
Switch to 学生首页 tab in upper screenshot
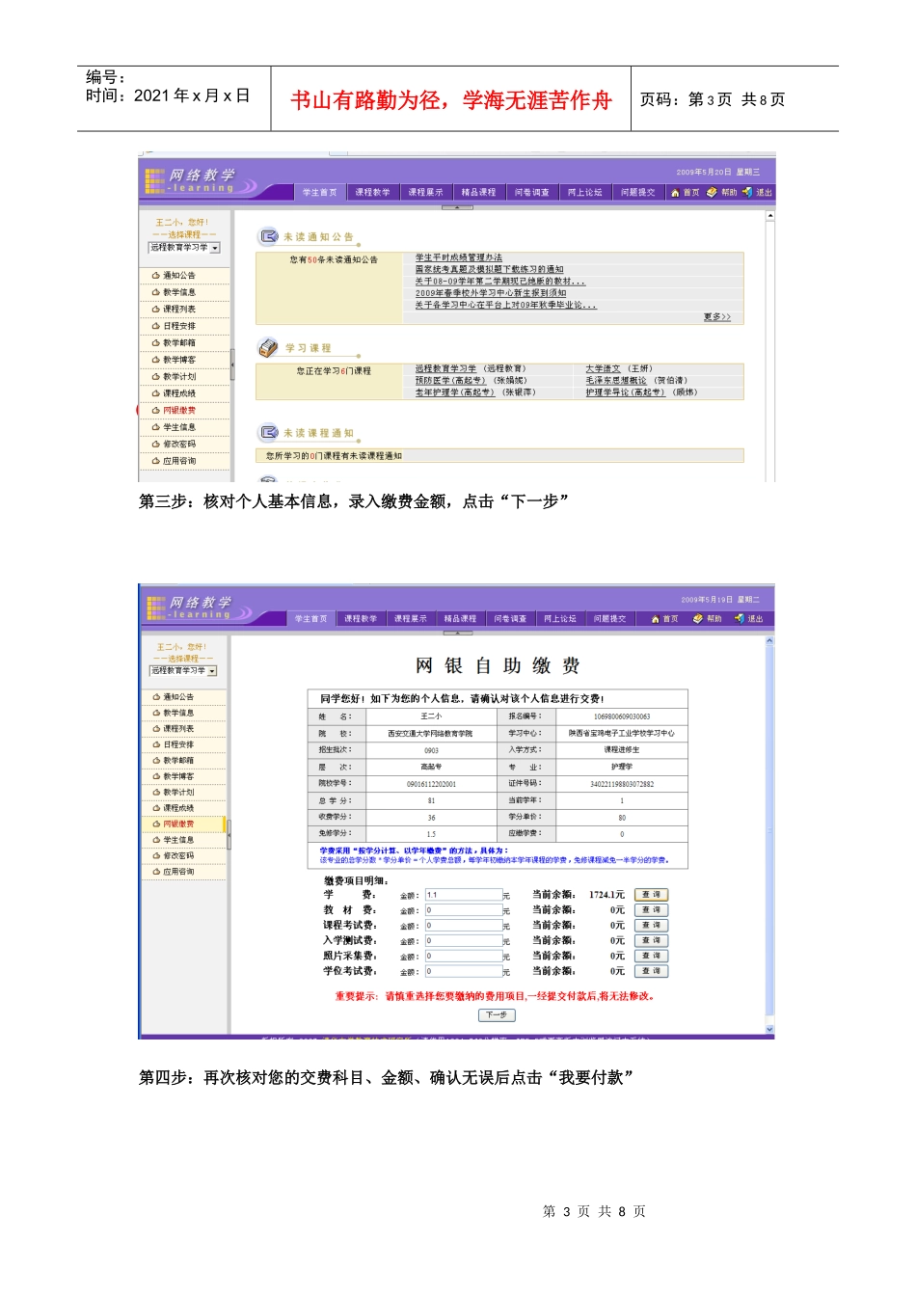(320, 193)
